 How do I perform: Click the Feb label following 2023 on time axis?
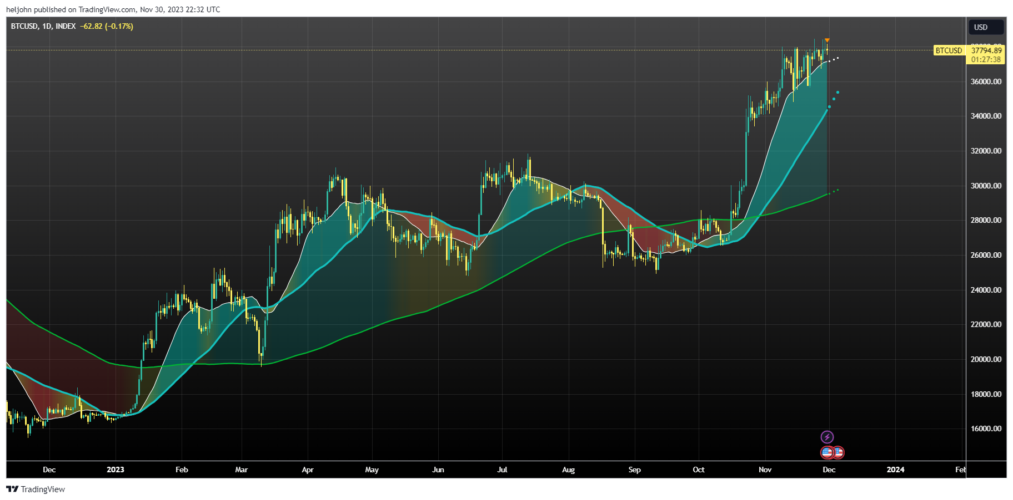(x=182, y=470)
